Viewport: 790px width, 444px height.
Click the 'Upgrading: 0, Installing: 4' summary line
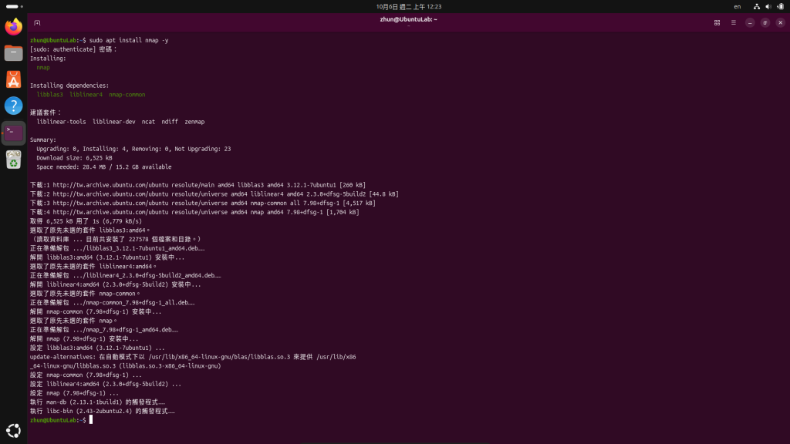click(133, 149)
